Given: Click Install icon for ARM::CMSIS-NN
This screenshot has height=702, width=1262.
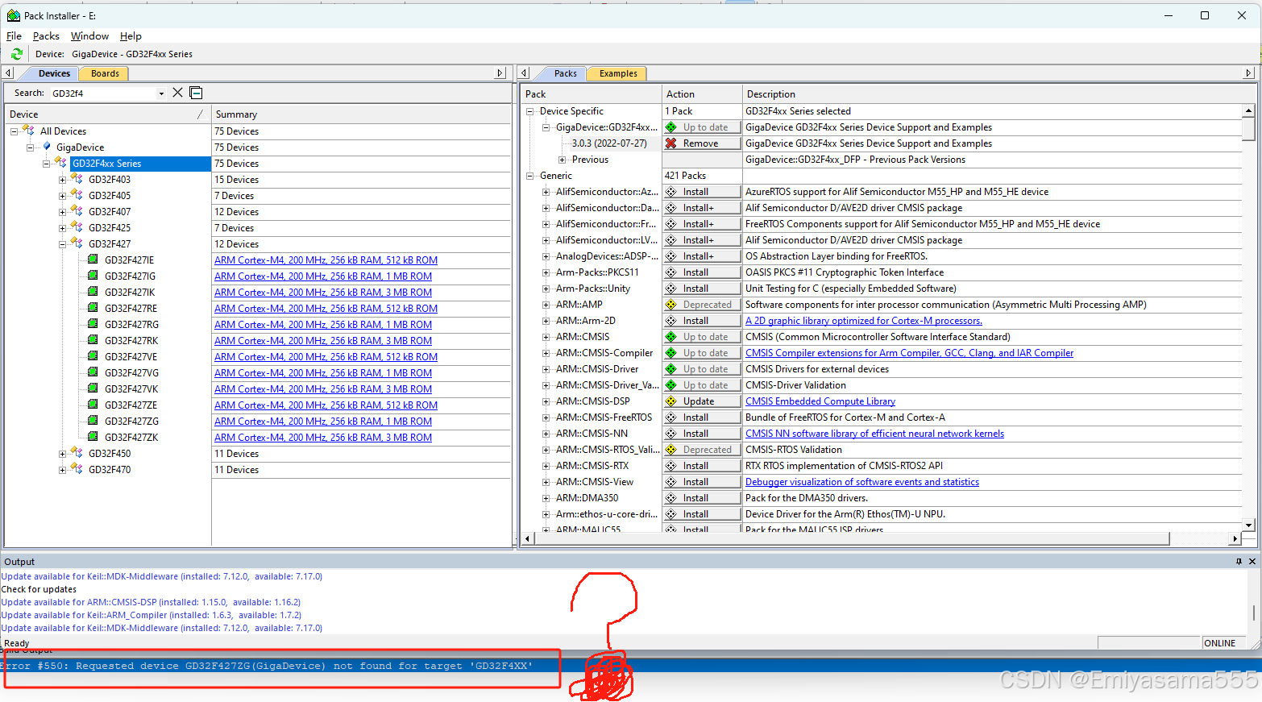Looking at the screenshot, I should coord(671,434).
